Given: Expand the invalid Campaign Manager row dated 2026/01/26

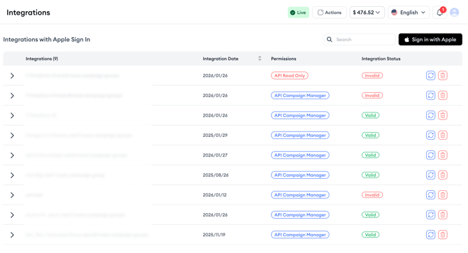Looking at the screenshot, I should coord(13,96).
